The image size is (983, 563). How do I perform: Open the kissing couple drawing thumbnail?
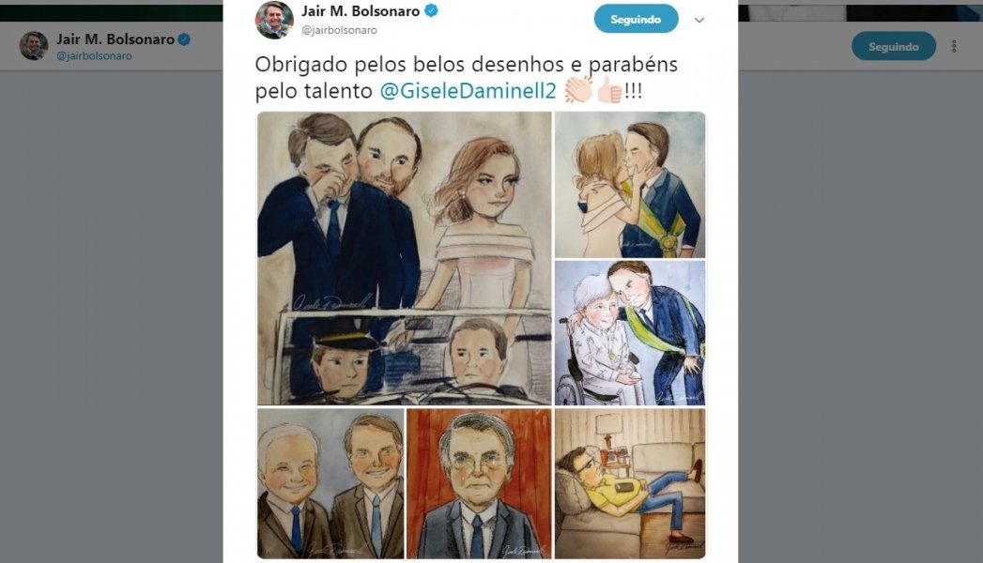click(630, 185)
